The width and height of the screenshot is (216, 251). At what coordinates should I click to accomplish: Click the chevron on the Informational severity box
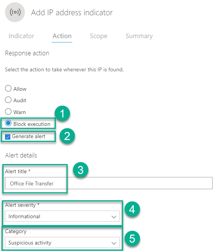coord(114,217)
